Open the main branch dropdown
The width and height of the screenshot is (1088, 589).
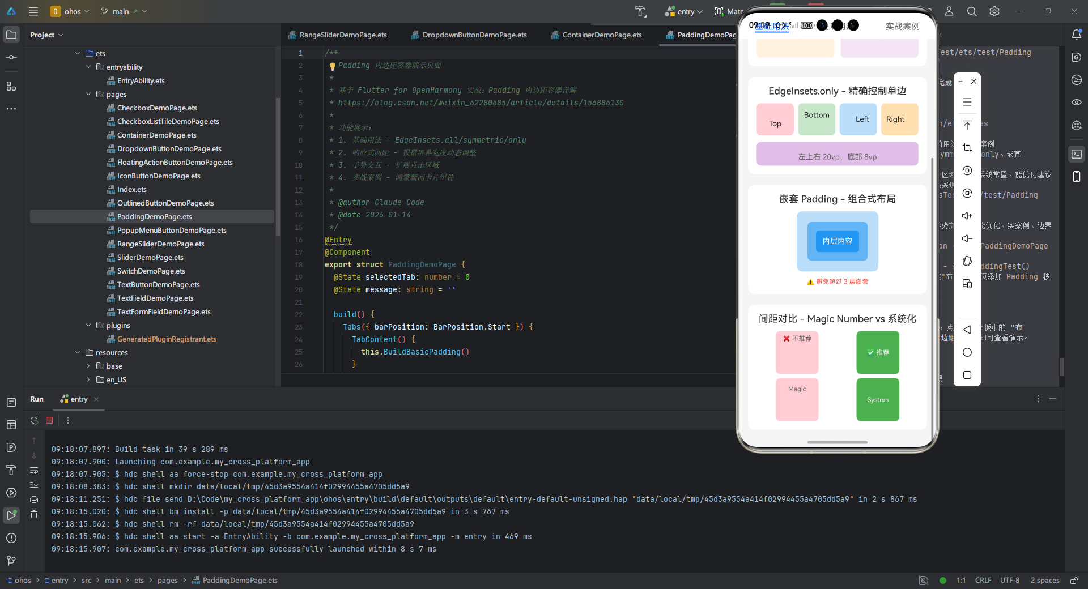(124, 11)
